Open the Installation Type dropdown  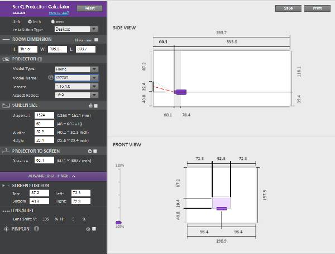[76, 29]
